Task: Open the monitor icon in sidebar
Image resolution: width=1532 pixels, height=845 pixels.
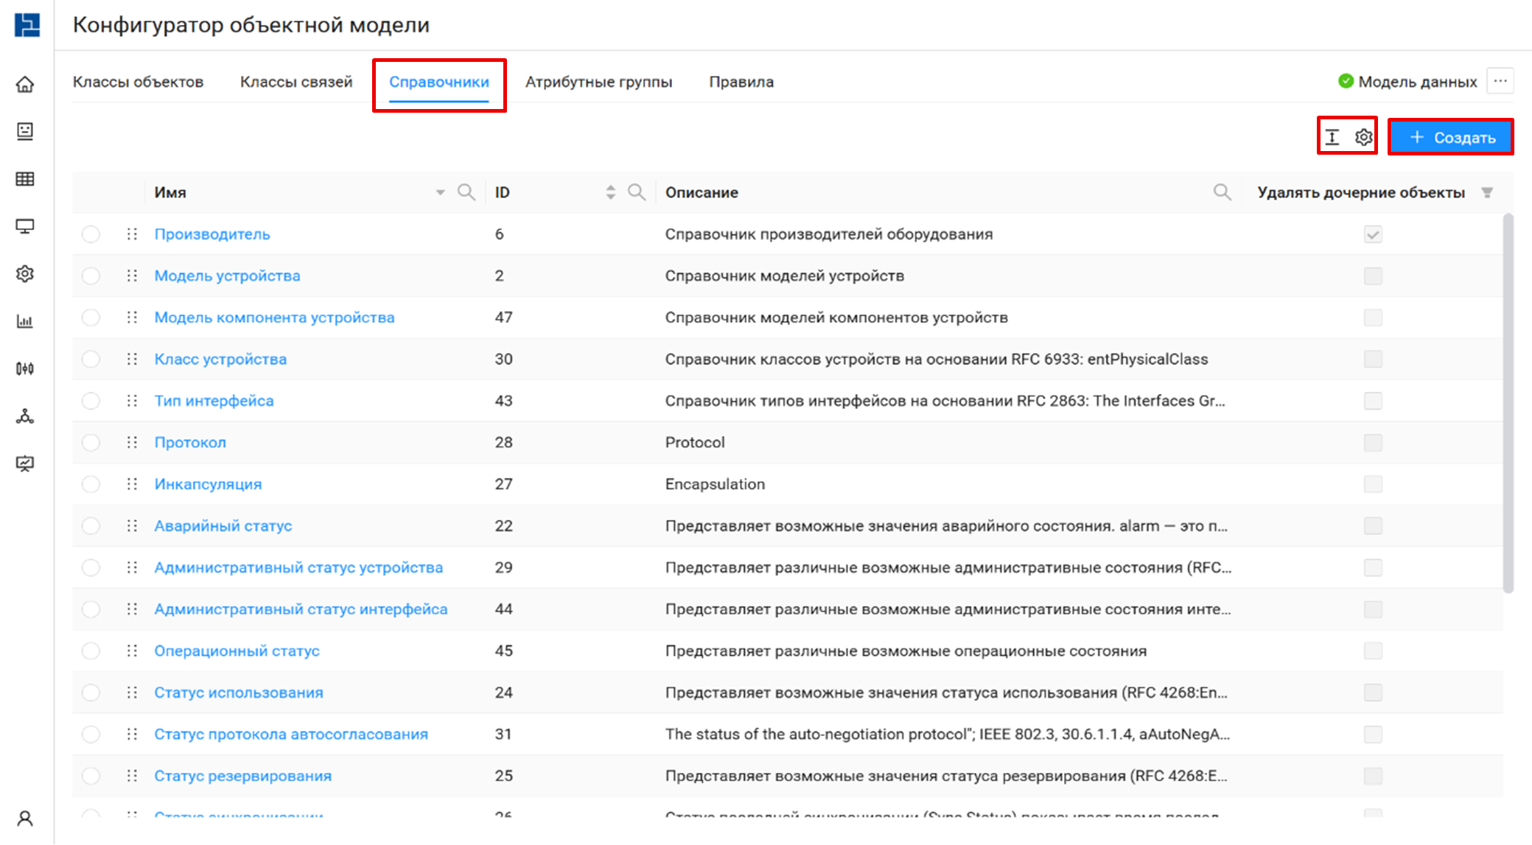Action: 25,226
